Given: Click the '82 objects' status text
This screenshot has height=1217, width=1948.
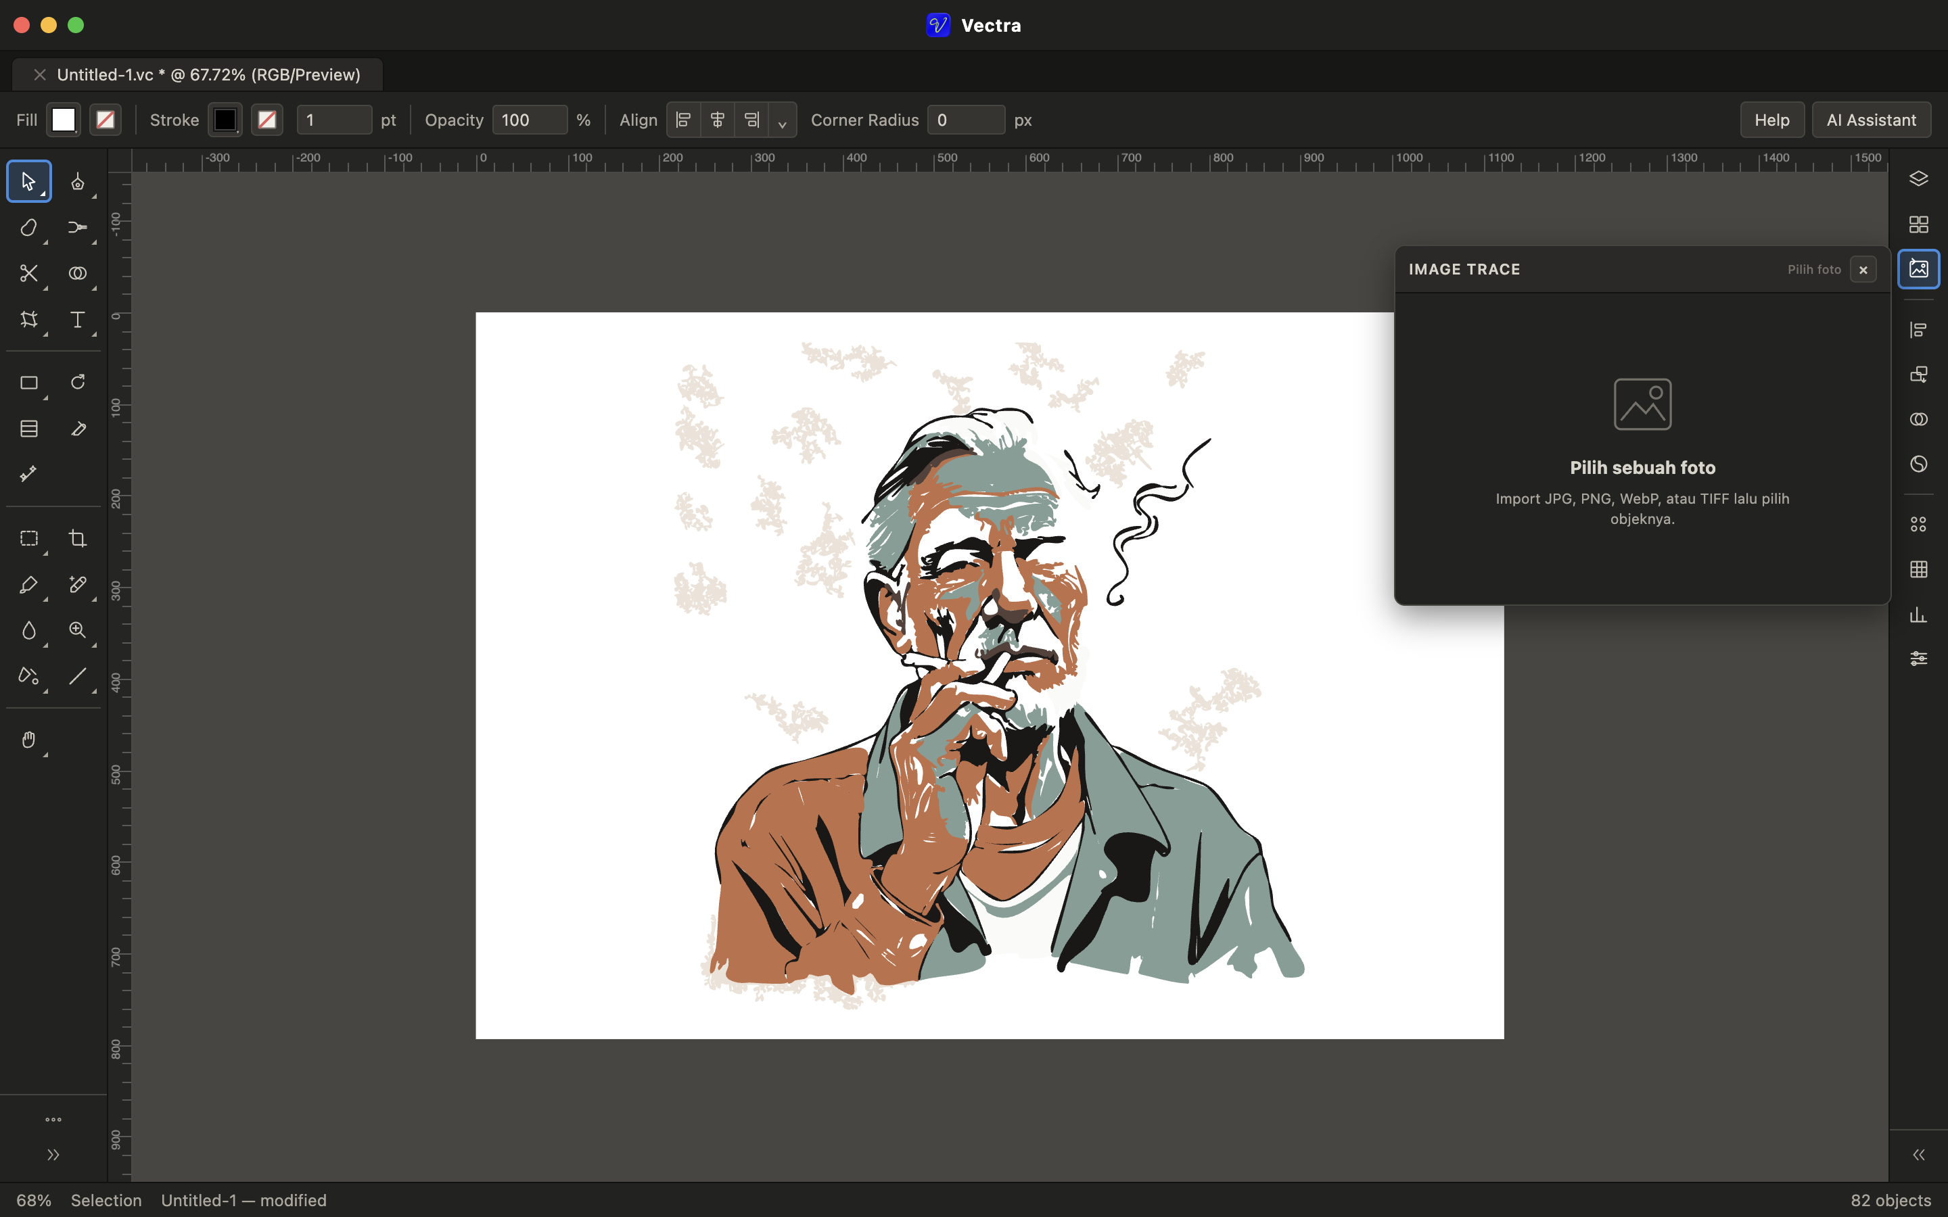Looking at the screenshot, I should click(x=1890, y=1200).
